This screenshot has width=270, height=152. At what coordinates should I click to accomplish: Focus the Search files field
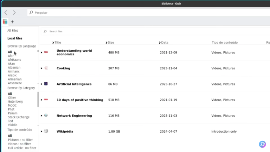[x=155, y=31]
